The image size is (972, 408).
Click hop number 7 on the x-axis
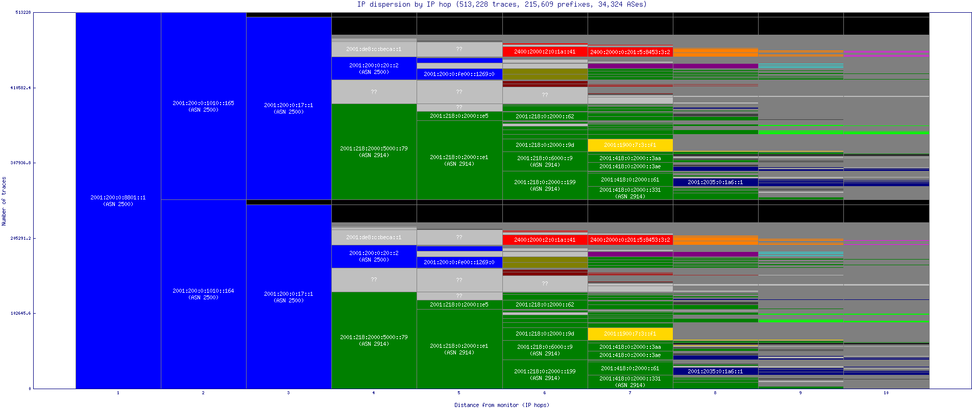coord(630,393)
